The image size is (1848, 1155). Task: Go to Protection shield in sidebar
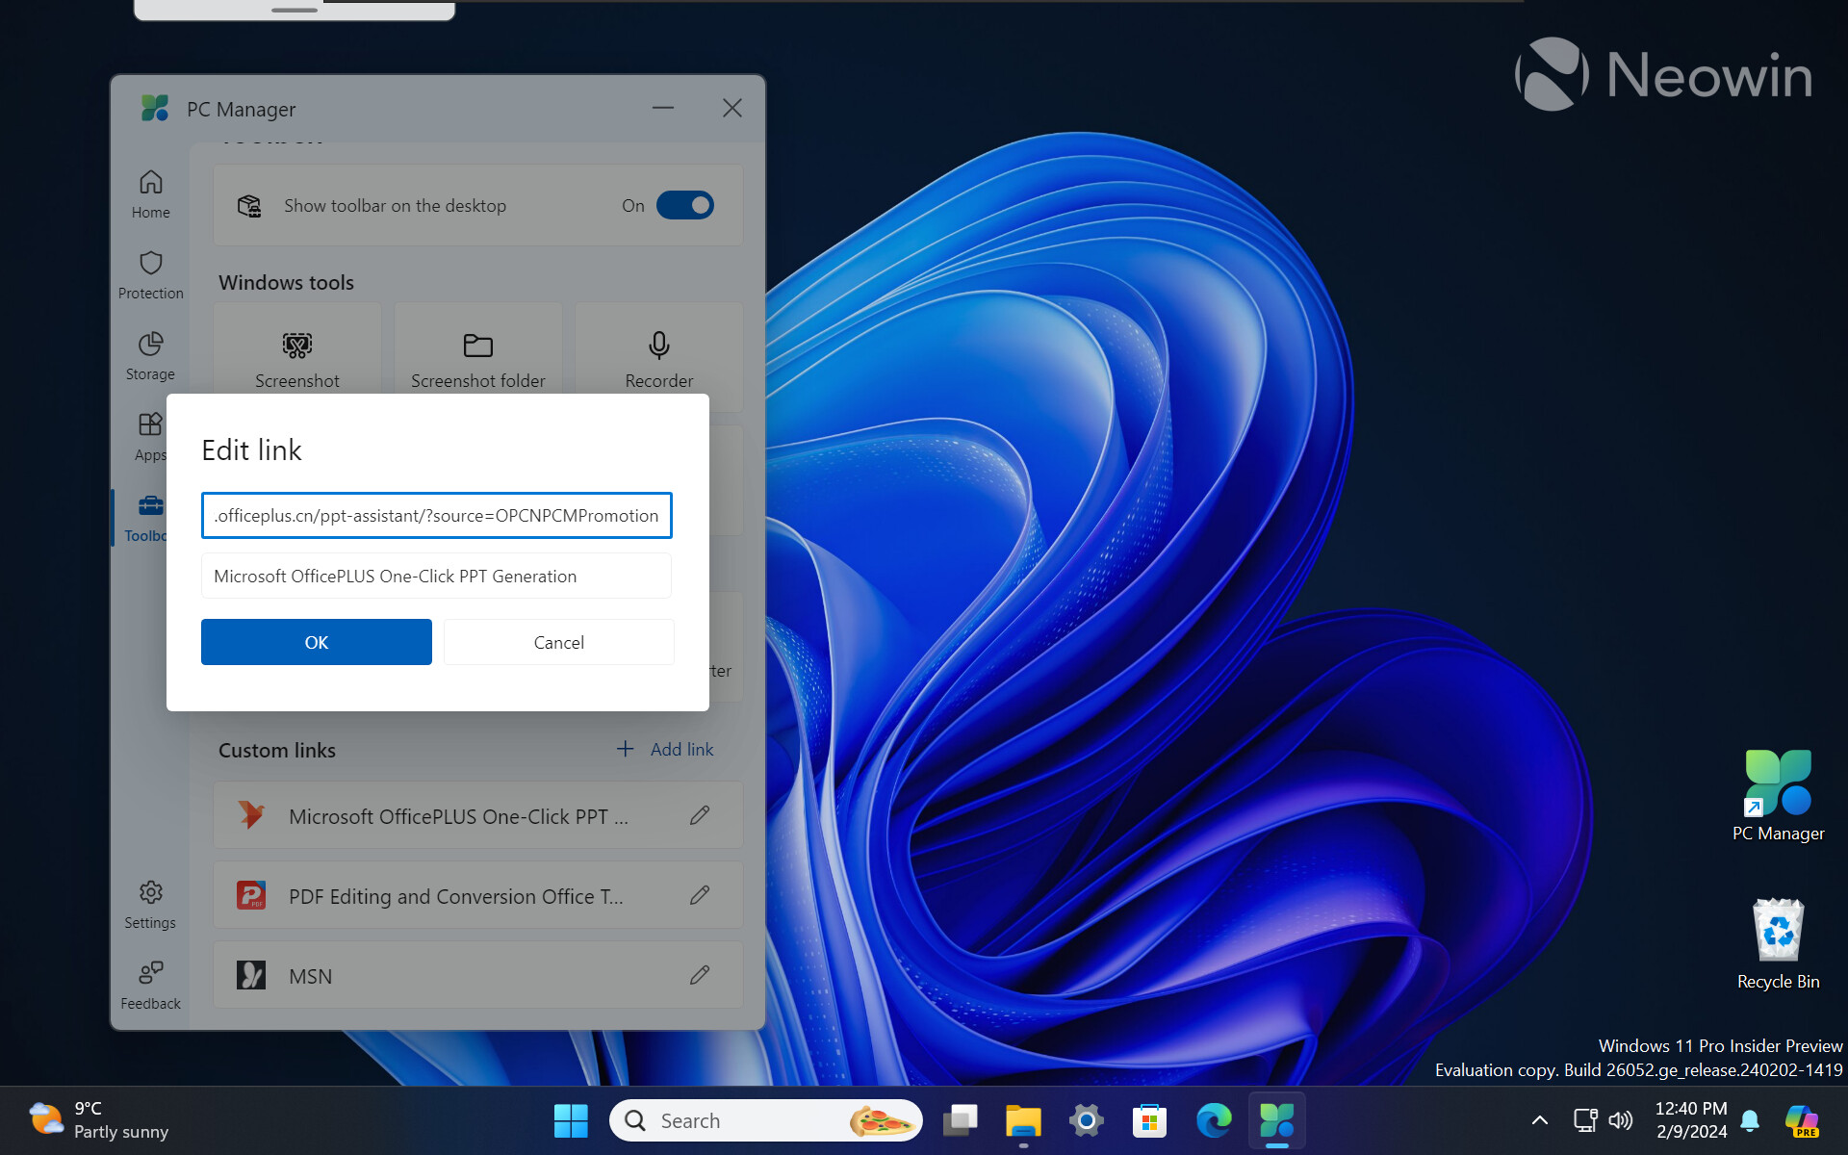(150, 274)
